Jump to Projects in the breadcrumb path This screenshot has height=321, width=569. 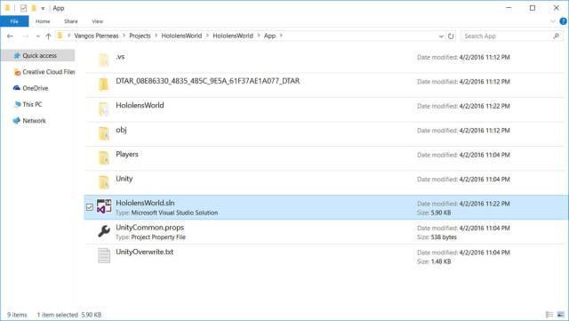(140, 36)
